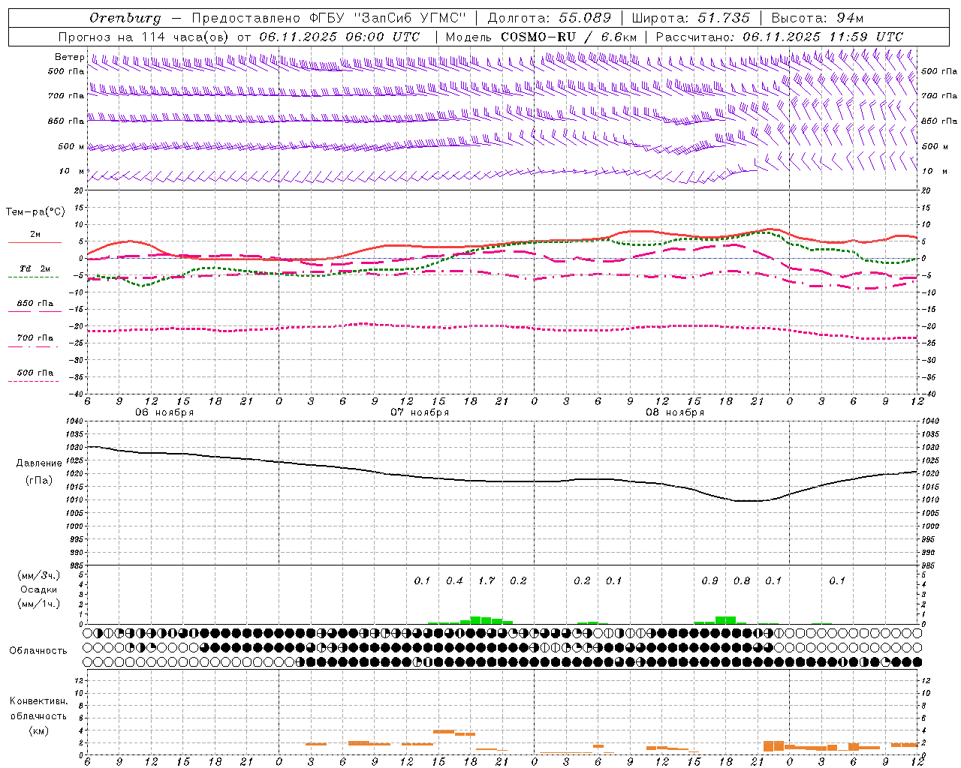Click the 'Конвективн.' convective label
The image size is (961, 768).
point(38,701)
